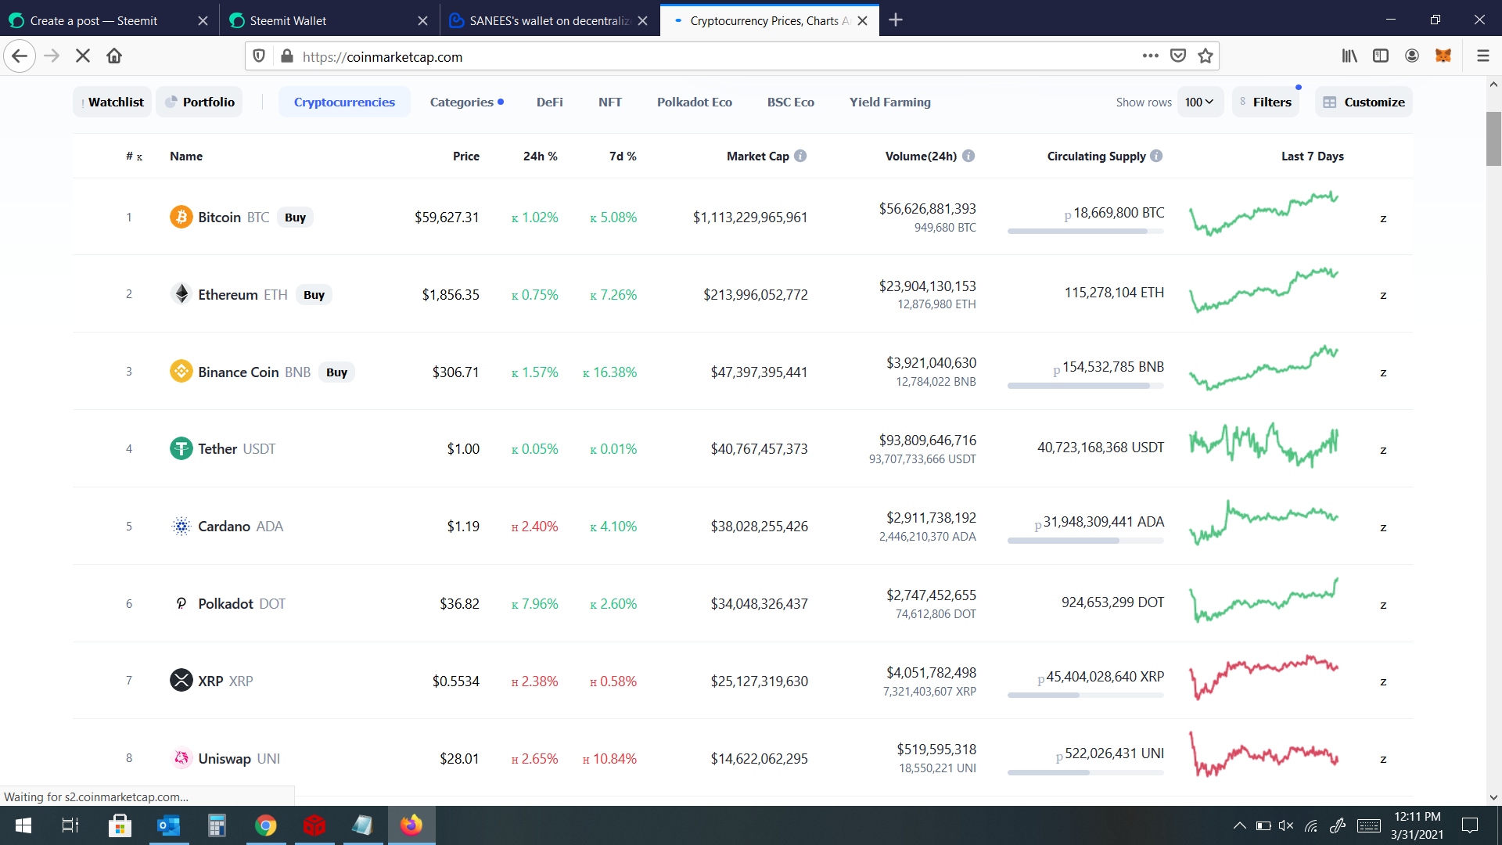This screenshot has height=845, width=1502.
Task: Expand Show rows 100 dropdown
Action: [1199, 102]
